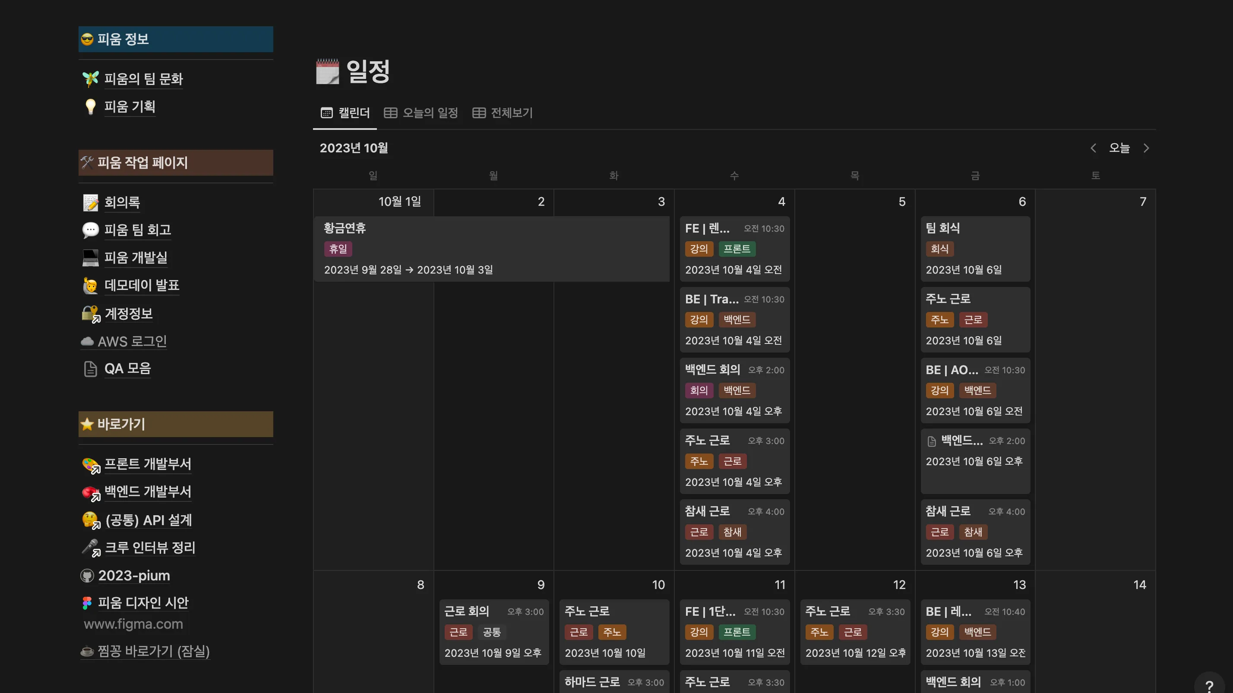The image size is (1233, 693).
Task: Click the speech bubble icon for 피움 팀 회고
Action: (90, 230)
